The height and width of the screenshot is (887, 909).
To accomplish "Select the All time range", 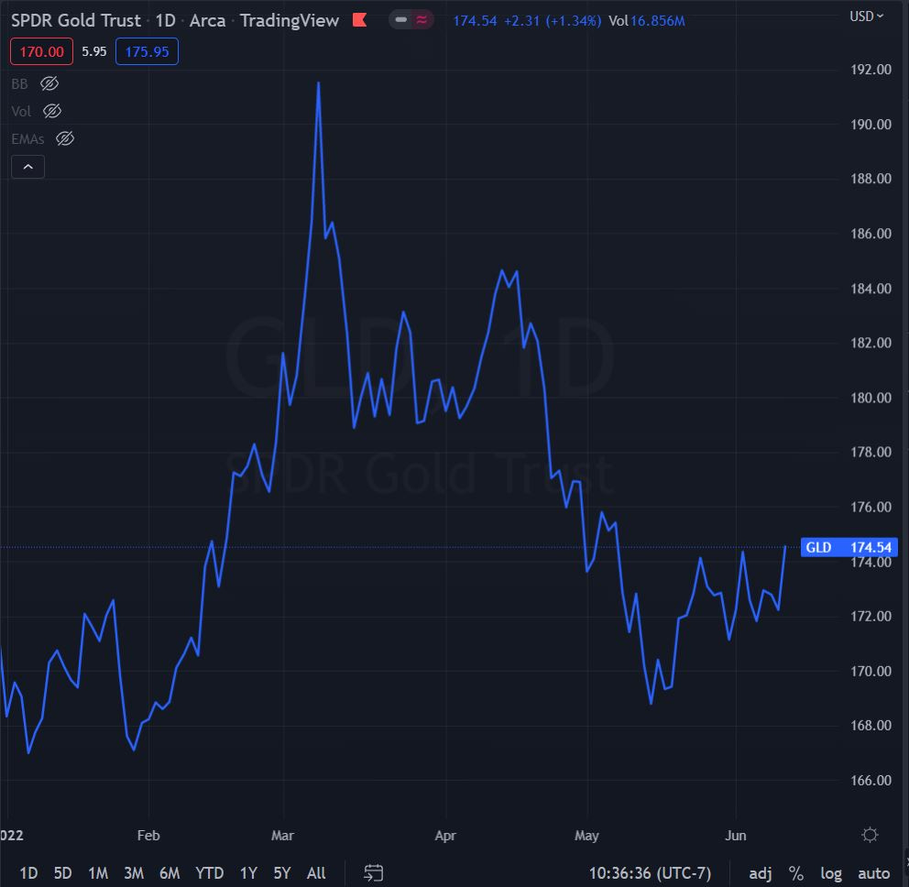I will [316, 873].
